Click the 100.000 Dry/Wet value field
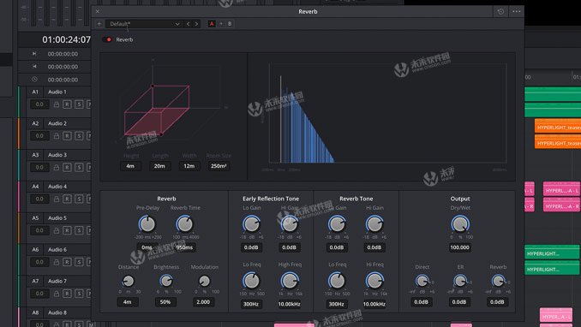Screen dimensions: 581x327 click(x=460, y=247)
